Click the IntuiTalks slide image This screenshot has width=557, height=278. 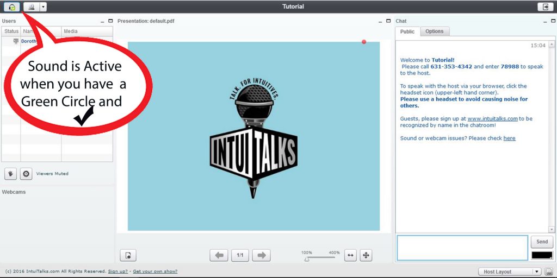253,136
